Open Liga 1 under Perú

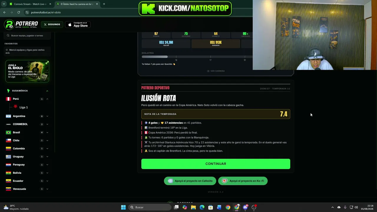[x=24, y=107]
